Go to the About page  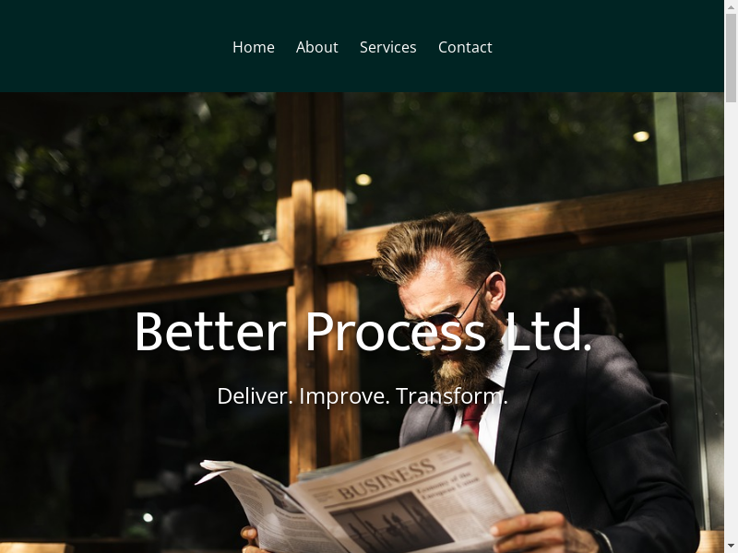[x=316, y=48]
